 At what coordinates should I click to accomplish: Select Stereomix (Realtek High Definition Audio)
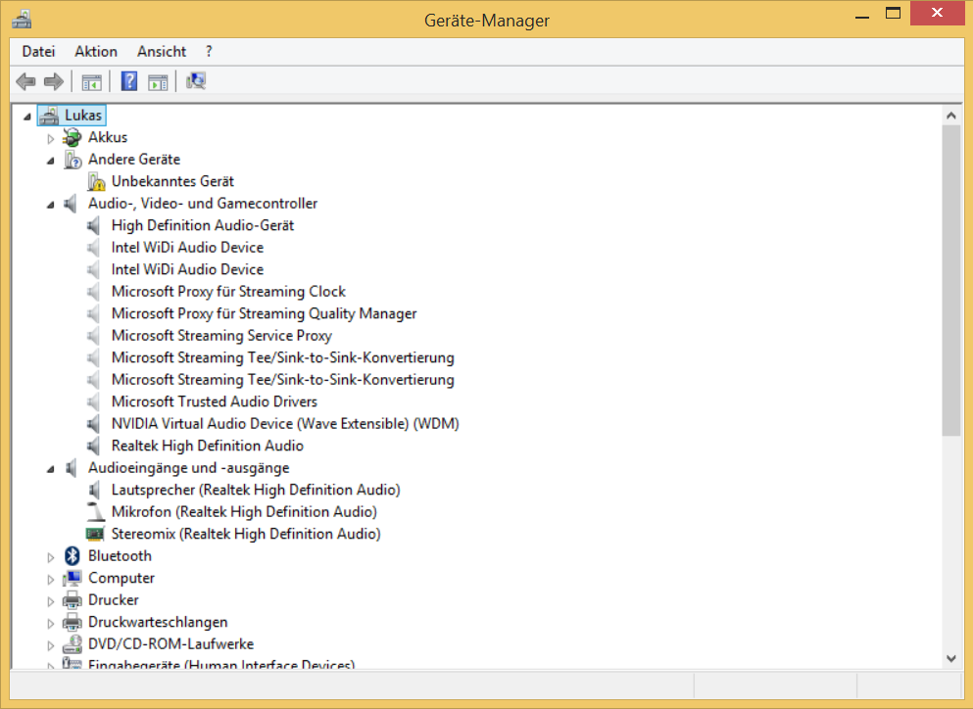246,534
